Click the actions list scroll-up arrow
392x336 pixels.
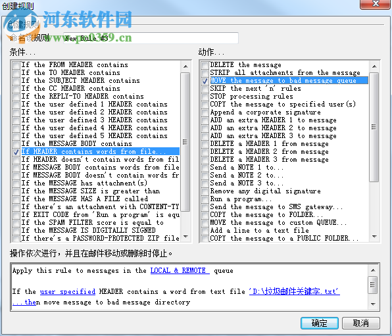pos(374,66)
